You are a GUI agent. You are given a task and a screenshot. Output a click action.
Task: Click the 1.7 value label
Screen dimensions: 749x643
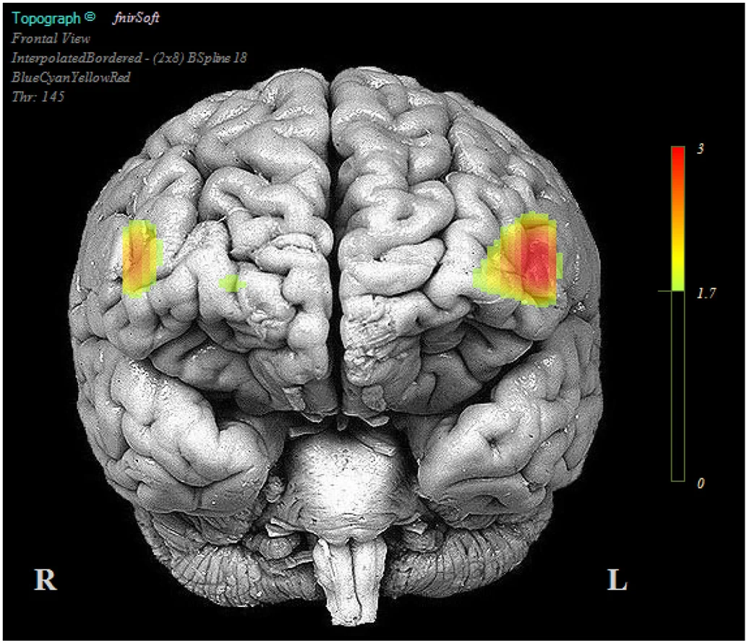coord(706,293)
